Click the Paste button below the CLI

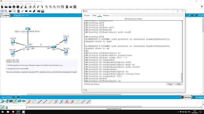pyautogui.click(x=178, y=84)
